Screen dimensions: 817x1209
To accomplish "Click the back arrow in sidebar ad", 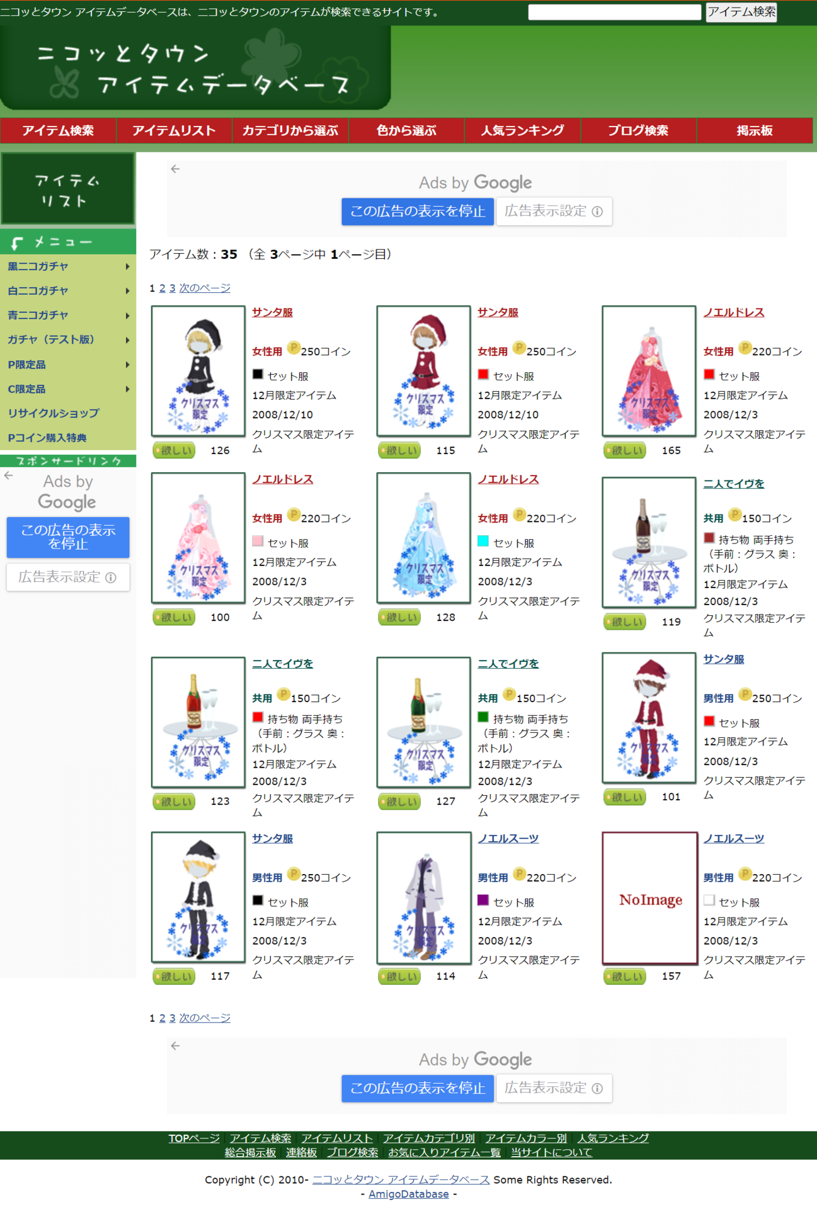I will (8, 475).
